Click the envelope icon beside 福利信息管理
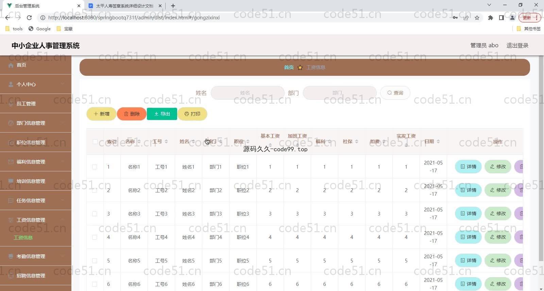 pos(11,162)
